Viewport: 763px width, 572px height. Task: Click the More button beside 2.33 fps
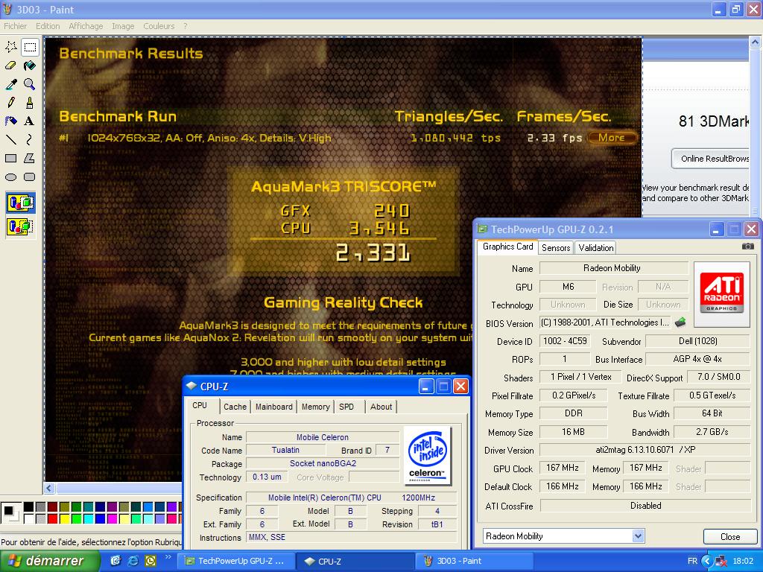(x=612, y=138)
